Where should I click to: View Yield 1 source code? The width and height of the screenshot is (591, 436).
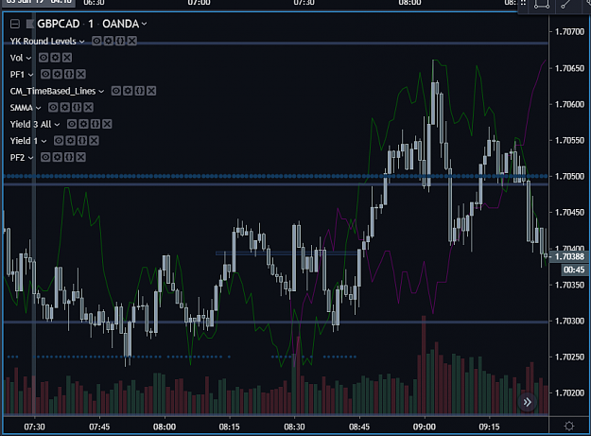point(82,140)
